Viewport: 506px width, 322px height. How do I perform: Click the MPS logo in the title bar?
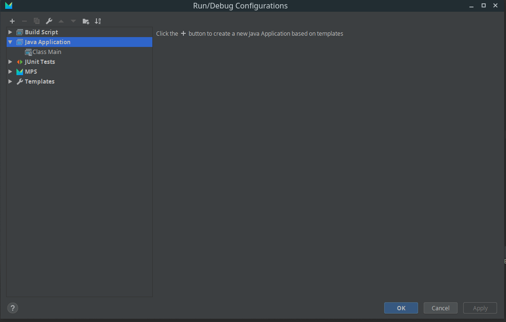8,6
